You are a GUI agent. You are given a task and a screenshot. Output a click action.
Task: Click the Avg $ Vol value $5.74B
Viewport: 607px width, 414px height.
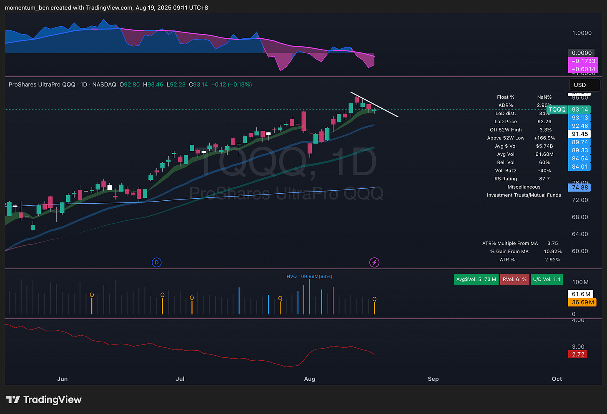coord(544,146)
